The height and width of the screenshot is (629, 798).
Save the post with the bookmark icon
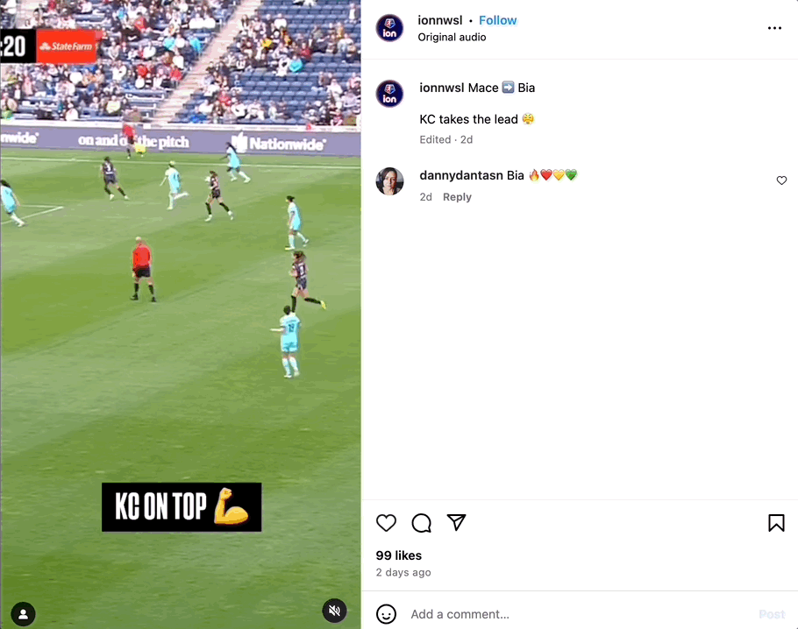click(x=776, y=523)
